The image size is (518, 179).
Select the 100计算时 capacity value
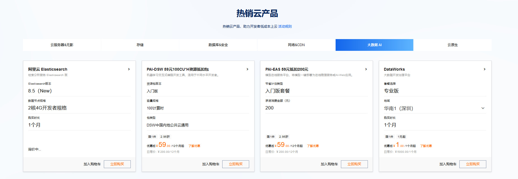(155, 108)
